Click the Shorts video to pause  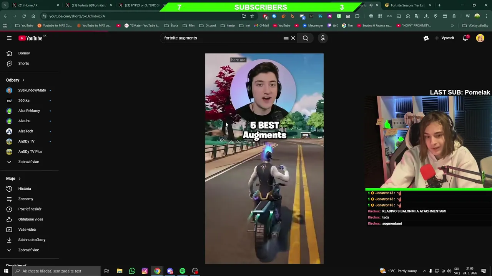[264, 158]
